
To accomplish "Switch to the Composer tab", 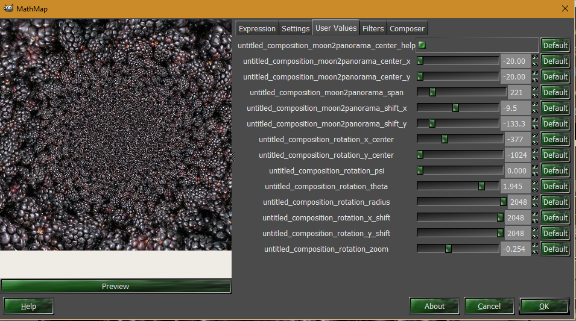I will (x=407, y=29).
